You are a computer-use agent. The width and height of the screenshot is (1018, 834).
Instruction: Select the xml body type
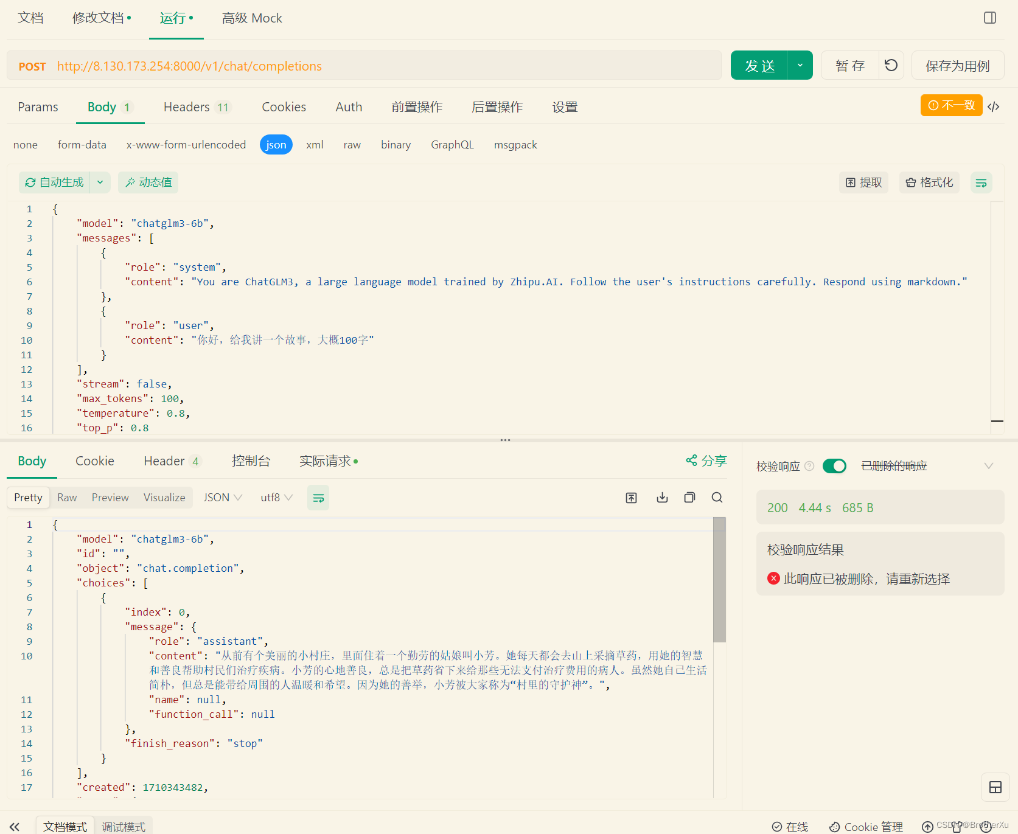click(315, 145)
